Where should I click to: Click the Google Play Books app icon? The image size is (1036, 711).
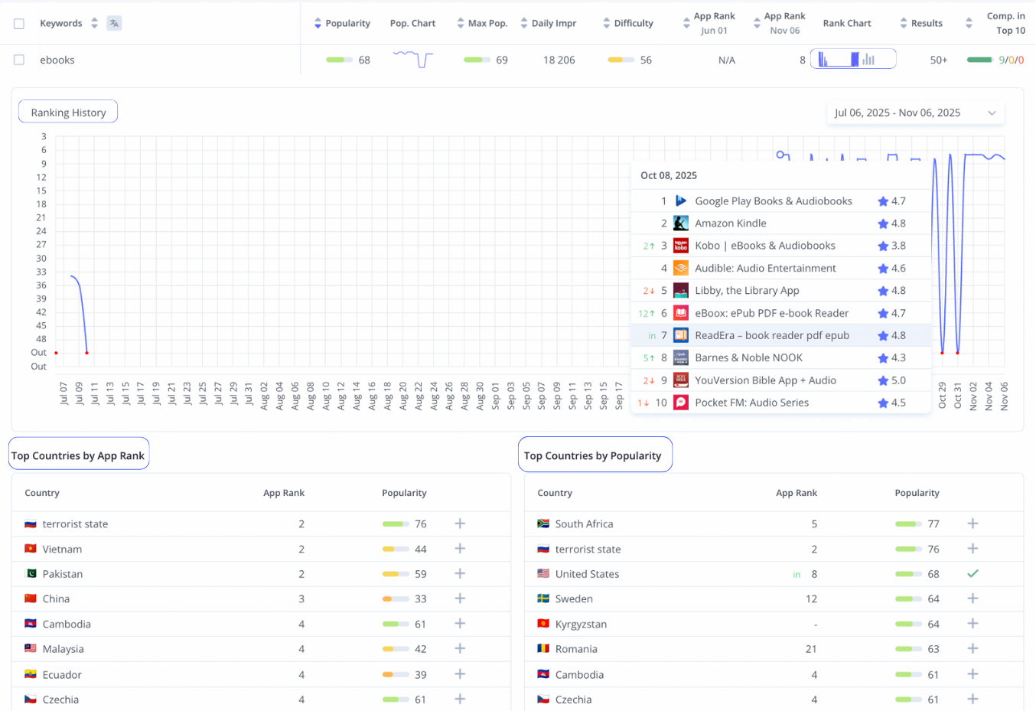(681, 201)
